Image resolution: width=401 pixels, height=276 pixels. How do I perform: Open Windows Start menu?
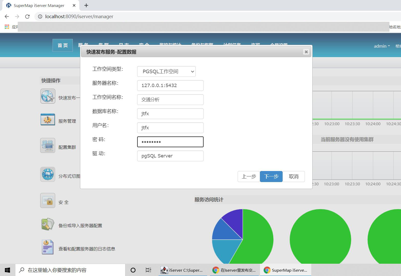tap(7, 270)
